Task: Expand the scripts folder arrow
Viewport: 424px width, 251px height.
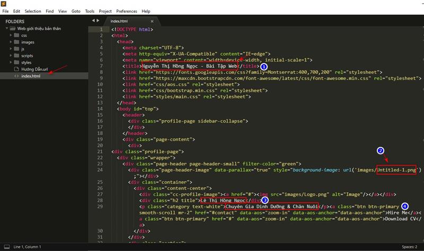Action: click(x=11, y=56)
